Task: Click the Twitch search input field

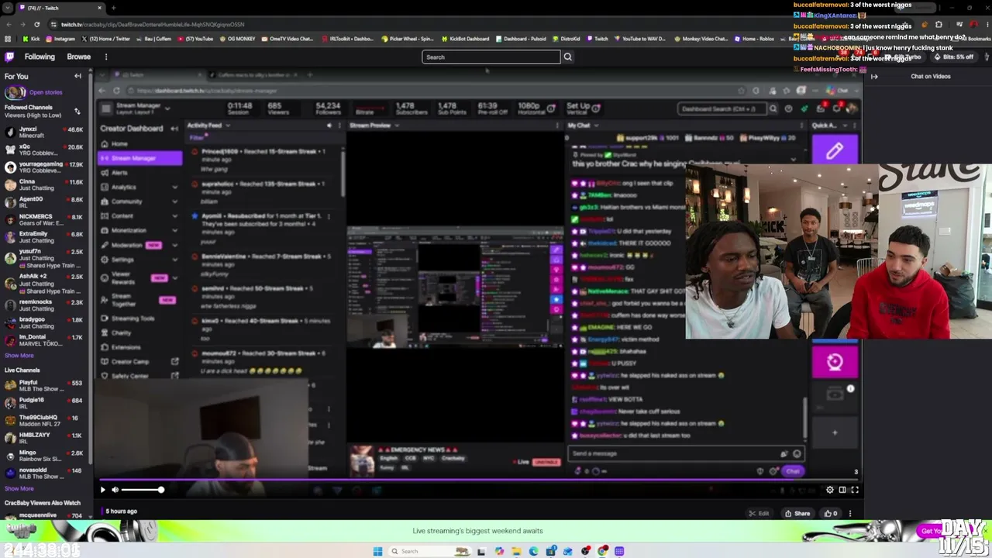Action: 491,57
